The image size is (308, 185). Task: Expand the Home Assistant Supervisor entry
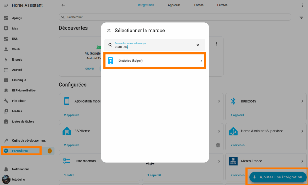[302, 131]
